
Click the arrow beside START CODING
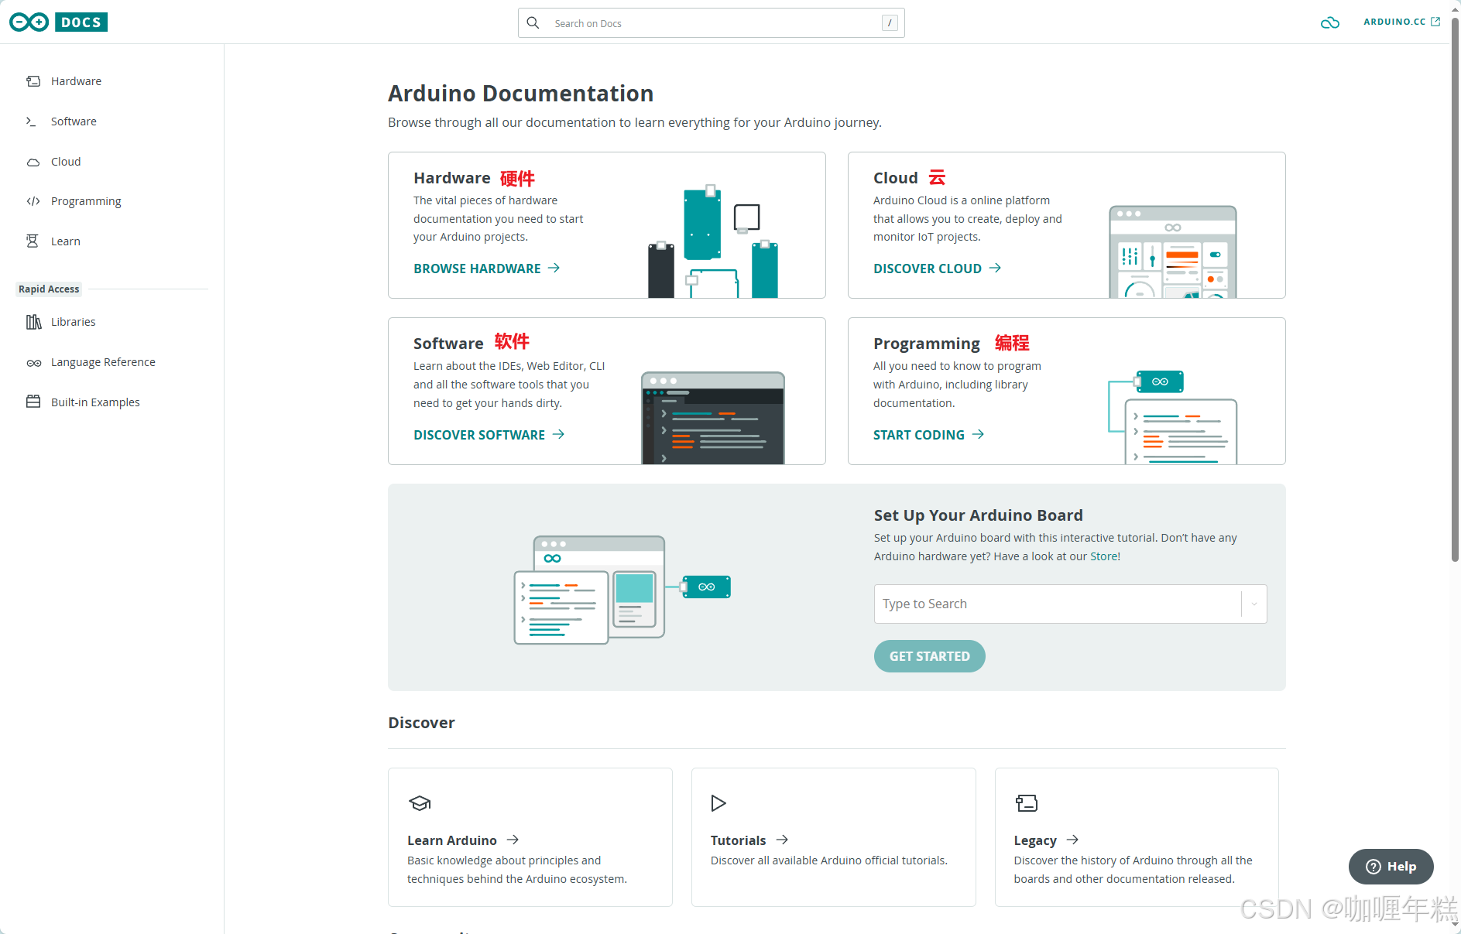click(x=978, y=434)
